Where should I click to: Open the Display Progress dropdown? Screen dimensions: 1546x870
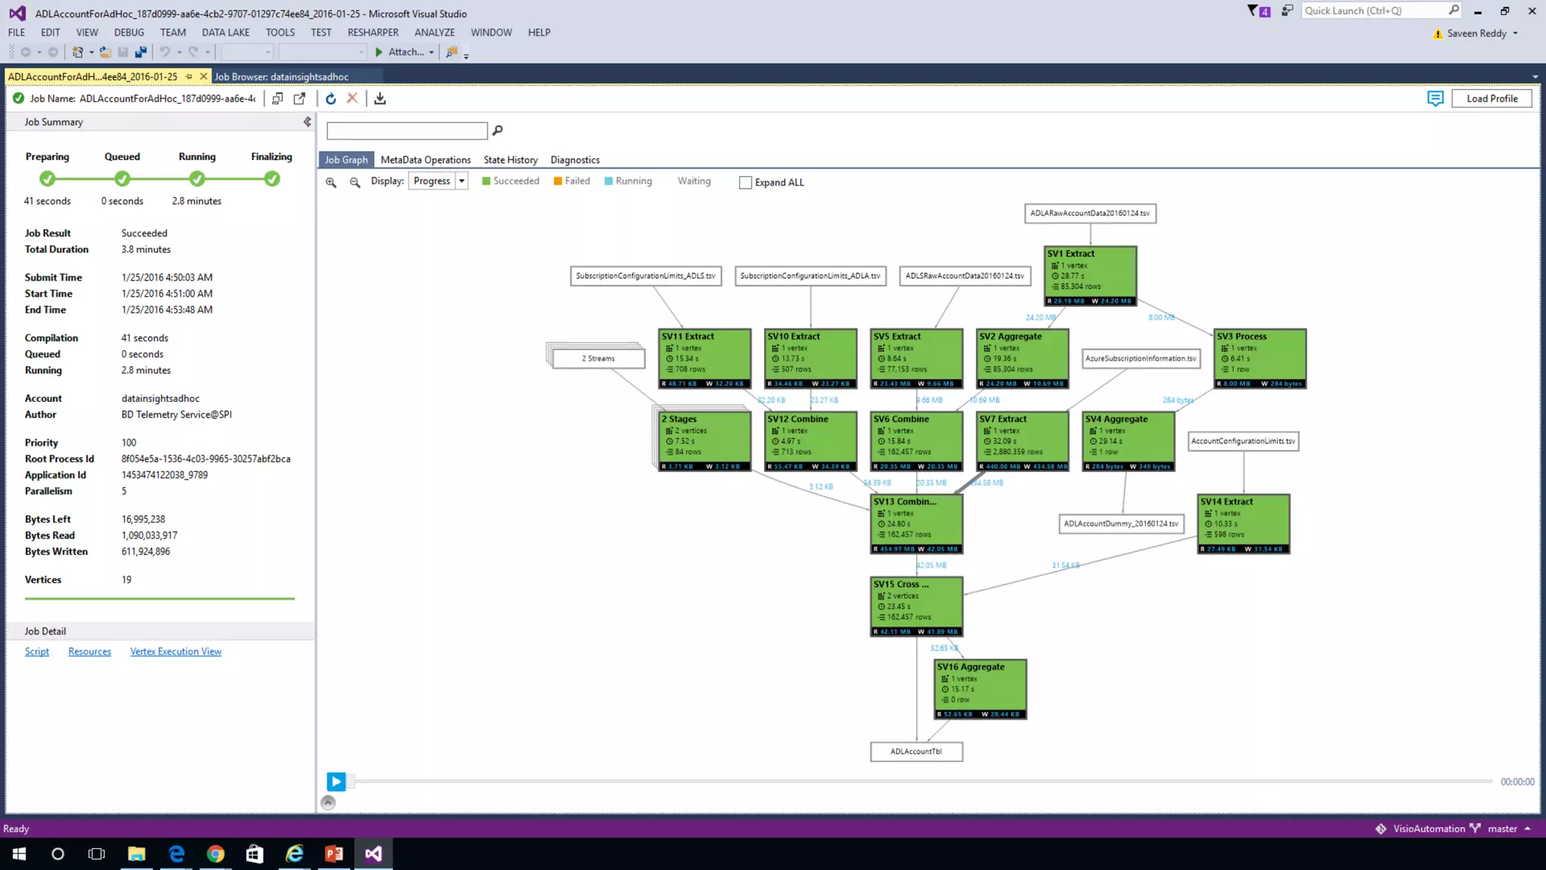pos(461,181)
